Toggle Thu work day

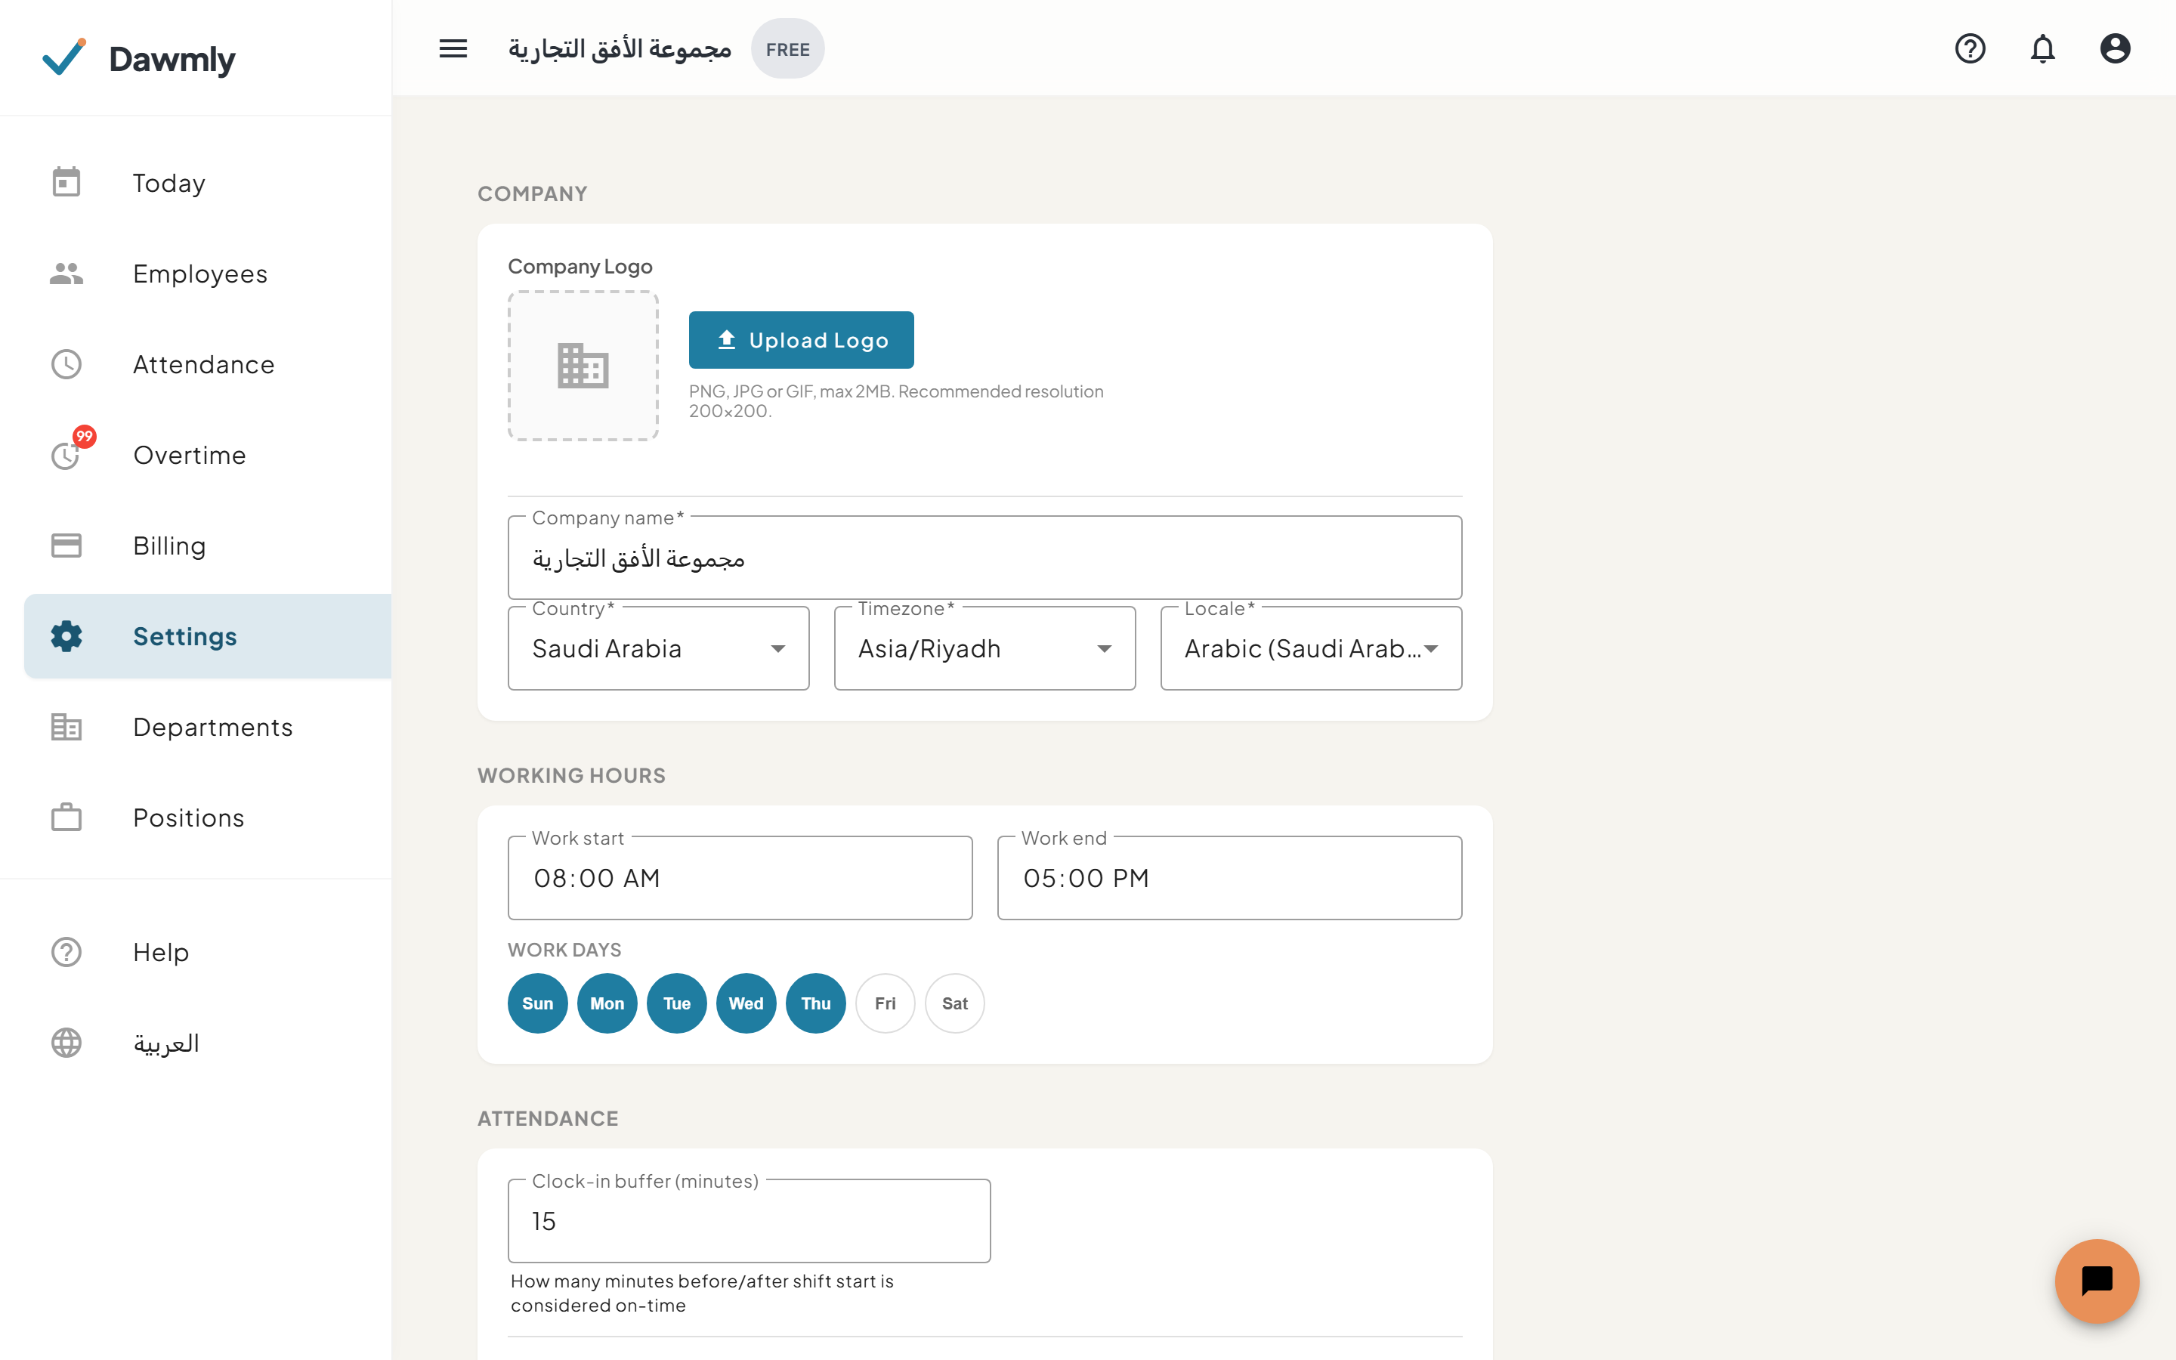pyautogui.click(x=815, y=1003)
